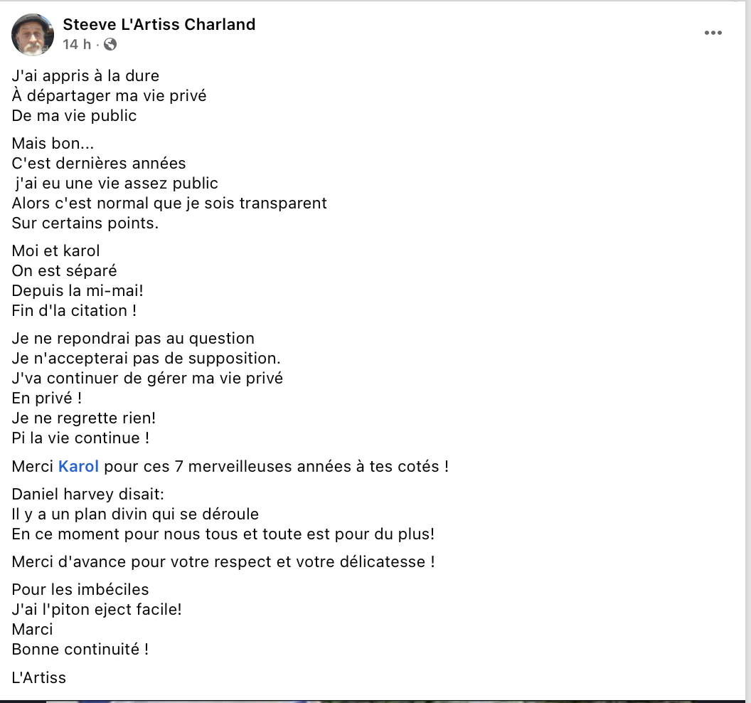Click the line 'Je ne regrette rien!'
Viewport: 751px width, 703px height.
84,418
